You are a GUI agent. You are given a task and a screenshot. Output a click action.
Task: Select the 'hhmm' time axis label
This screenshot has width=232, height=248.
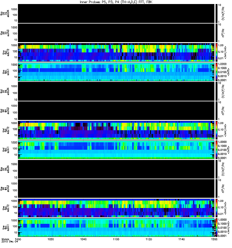click(5, 239)
